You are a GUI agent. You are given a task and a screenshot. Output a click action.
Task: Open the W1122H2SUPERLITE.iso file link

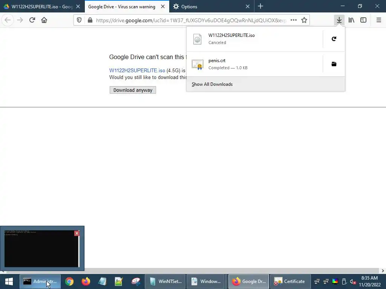pos(137,70)
